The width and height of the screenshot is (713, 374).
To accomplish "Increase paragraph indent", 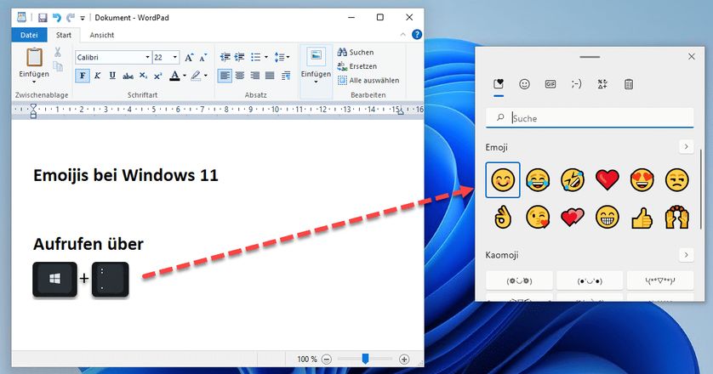I will [240, 57].
